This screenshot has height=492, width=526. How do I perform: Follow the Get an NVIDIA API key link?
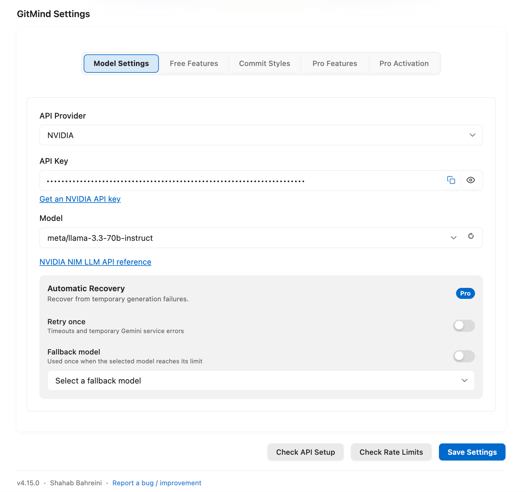click(x=80, y=199)
